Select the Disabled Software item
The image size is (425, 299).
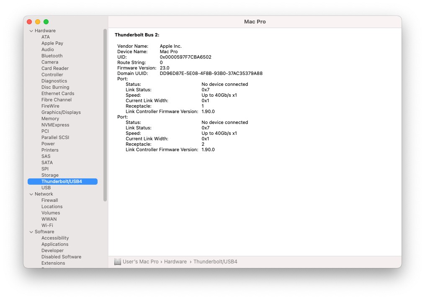pyautogui.click(x=61, y=257)
